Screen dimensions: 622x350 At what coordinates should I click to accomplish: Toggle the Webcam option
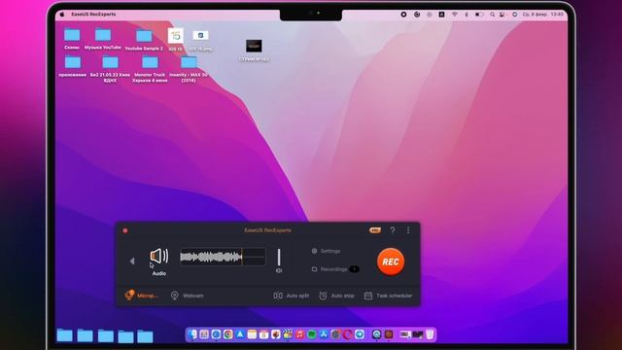[x=188, y=296]
